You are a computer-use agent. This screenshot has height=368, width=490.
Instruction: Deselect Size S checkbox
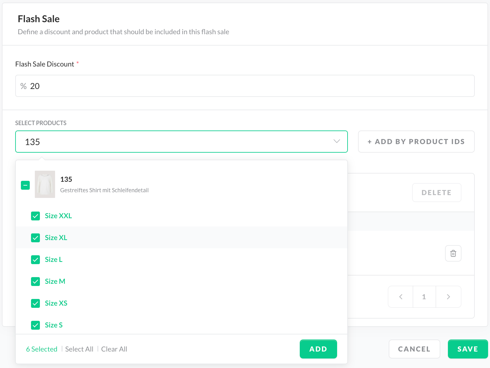35,325
